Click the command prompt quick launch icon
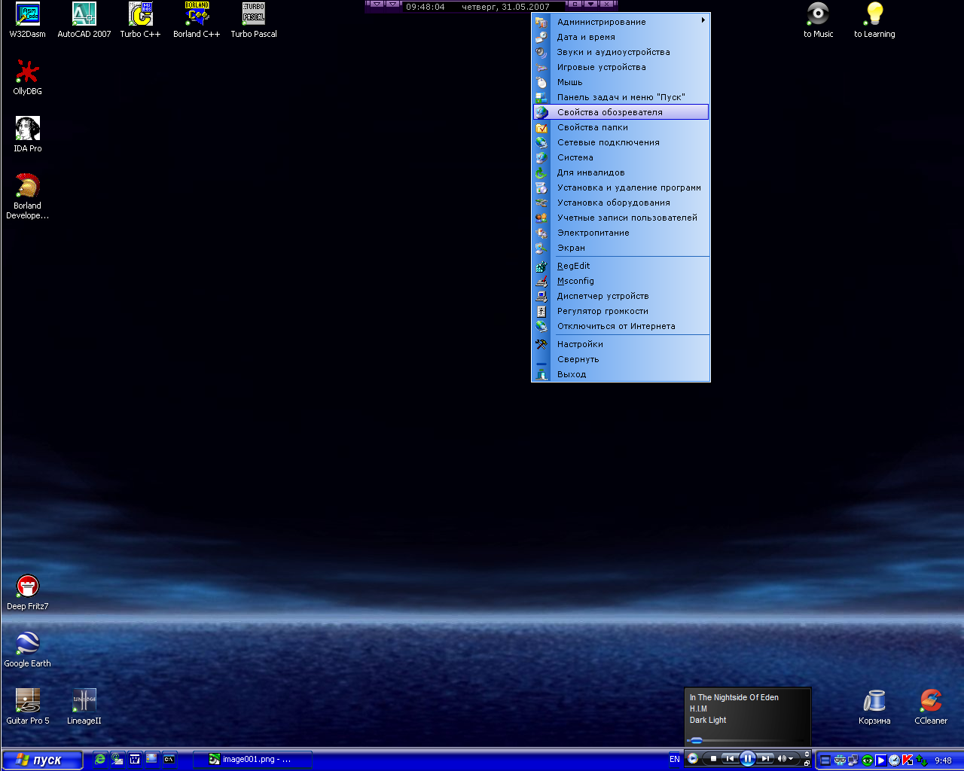964x771 pixels. [169, 759]
